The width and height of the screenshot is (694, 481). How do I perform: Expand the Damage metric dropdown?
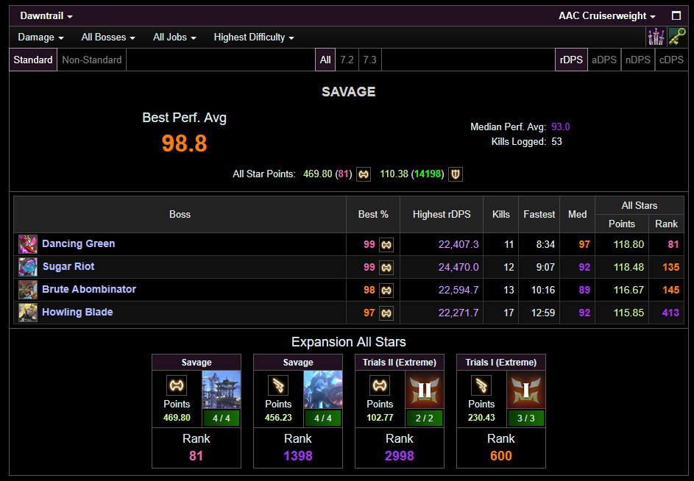[x=40, y=38]
